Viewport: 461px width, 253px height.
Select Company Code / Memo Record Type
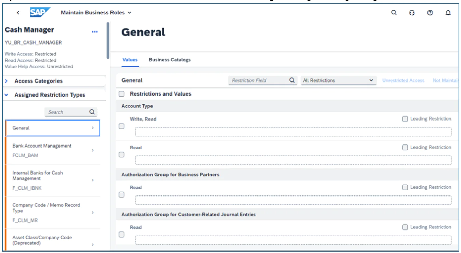53,212
